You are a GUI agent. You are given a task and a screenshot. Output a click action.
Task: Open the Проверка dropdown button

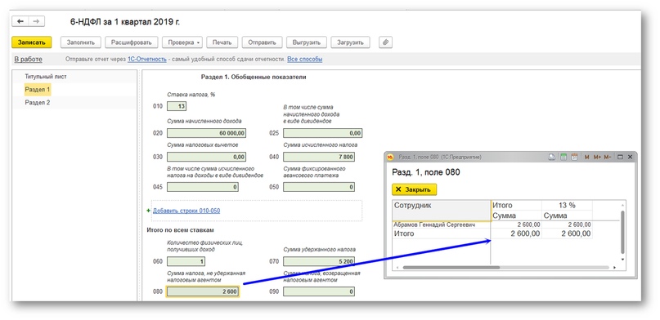click(182, 42)
